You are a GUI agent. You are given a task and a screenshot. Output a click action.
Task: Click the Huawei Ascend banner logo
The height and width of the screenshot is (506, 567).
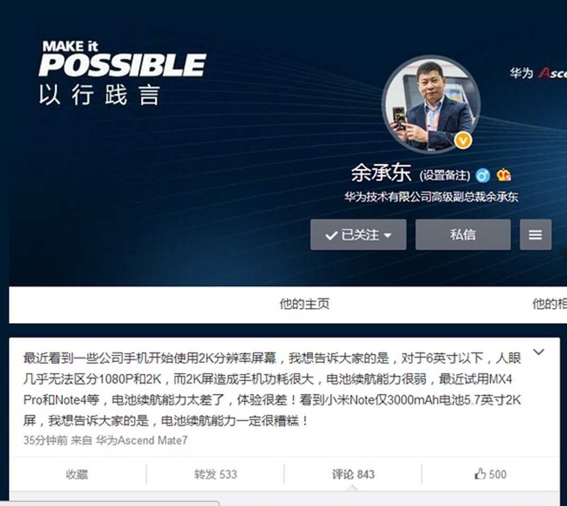point(538,73)
